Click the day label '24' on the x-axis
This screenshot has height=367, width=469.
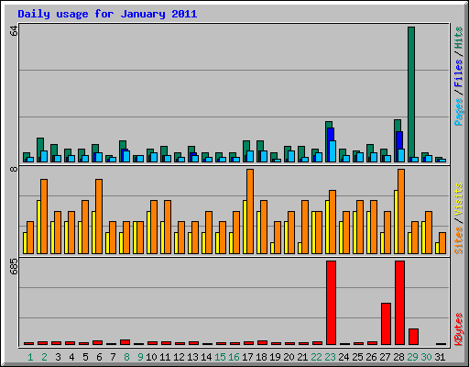coord(344,357)
